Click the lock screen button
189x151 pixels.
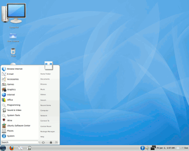[x=51, y=142]
